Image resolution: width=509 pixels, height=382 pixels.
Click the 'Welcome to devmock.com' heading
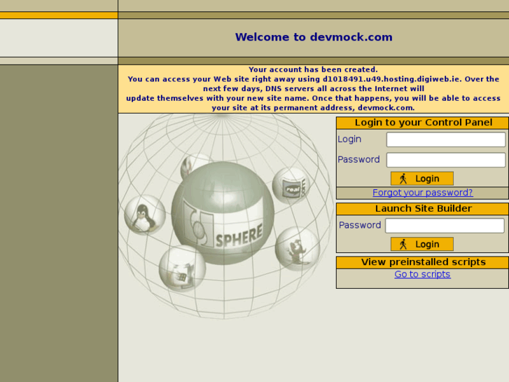point(314,37)
